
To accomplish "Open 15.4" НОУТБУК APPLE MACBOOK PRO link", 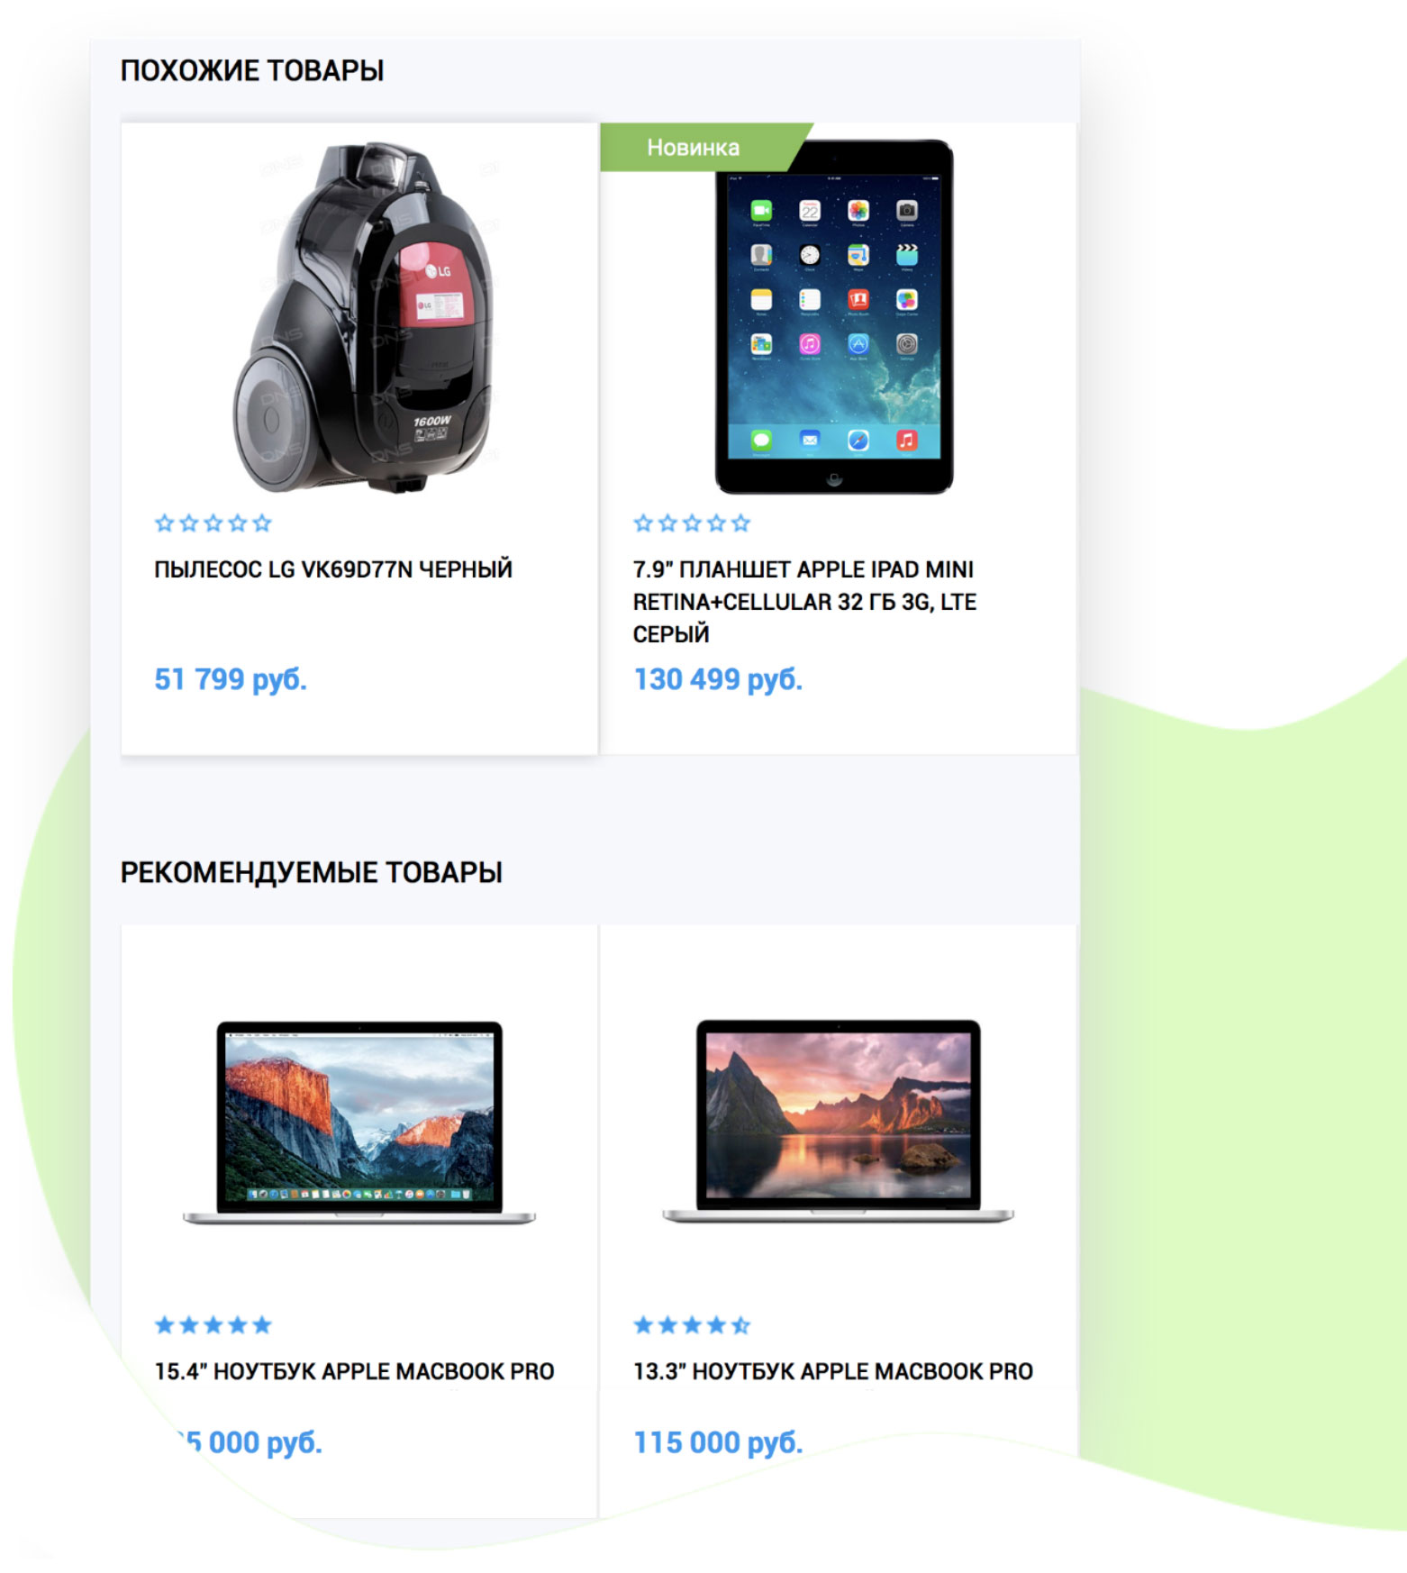I will [354, 1371].
